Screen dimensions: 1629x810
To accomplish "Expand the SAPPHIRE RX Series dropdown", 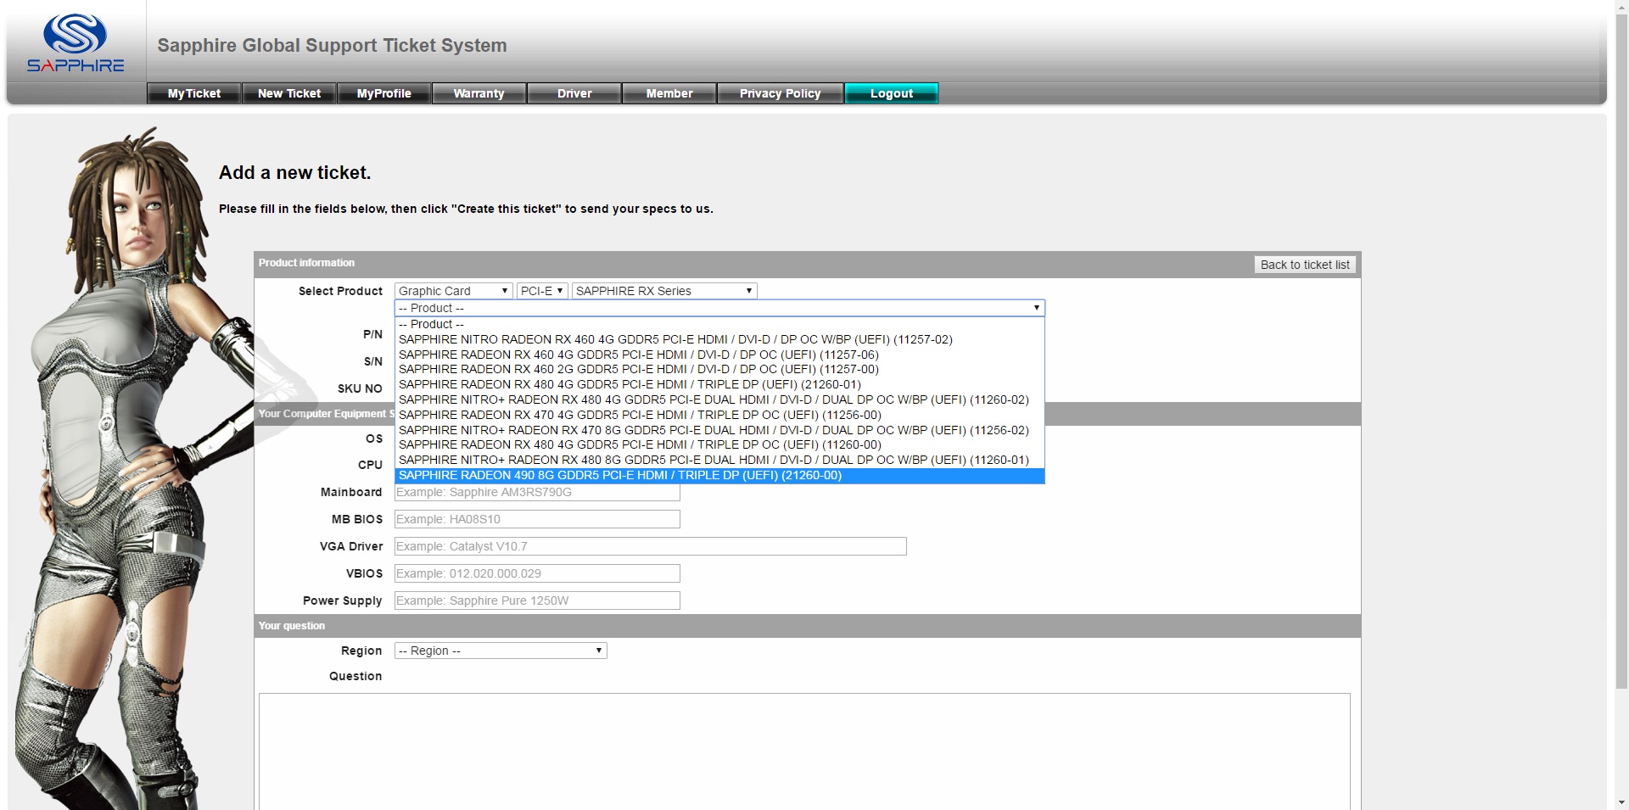I will [x=663, y=291].
